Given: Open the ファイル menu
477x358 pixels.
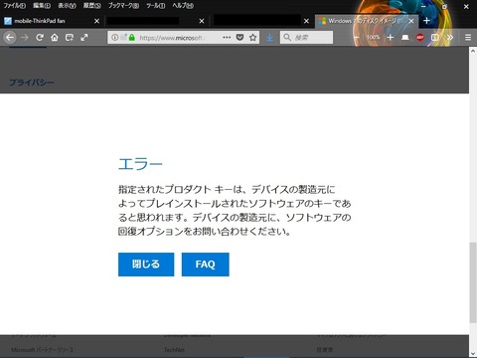Looking at the screenshot, I should tap(15, 6).
